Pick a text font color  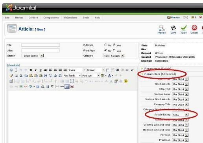109,75
